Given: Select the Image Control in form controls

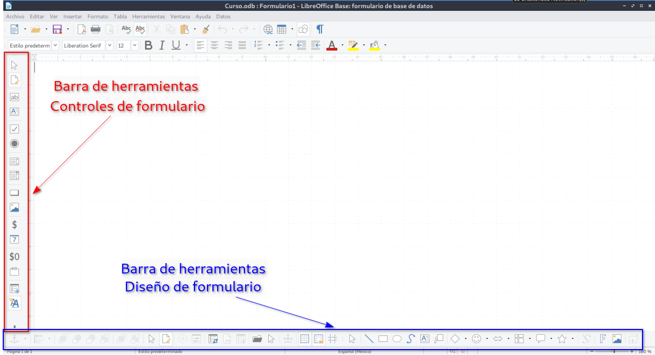Looking at the screenshot, I should pos(15,208).
